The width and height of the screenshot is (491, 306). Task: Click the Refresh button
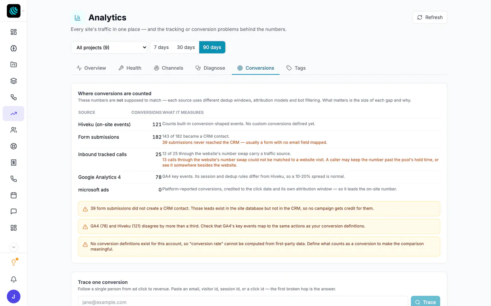(x=430, y=17)
